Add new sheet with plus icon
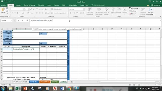This screenshot has width=162, height=91. click(72, 82)
